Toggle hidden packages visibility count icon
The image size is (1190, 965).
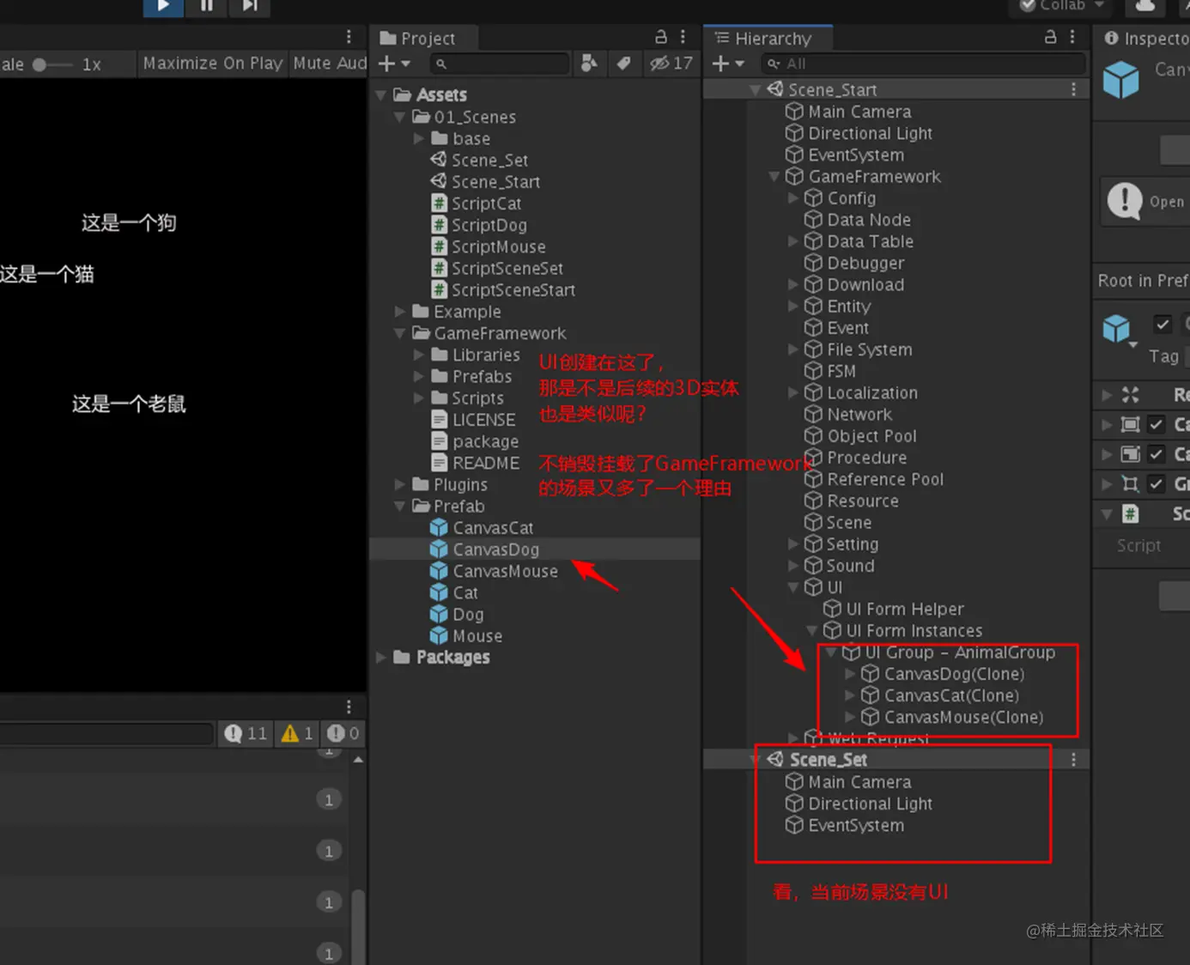pyautogui.click(x=671, y=64)
